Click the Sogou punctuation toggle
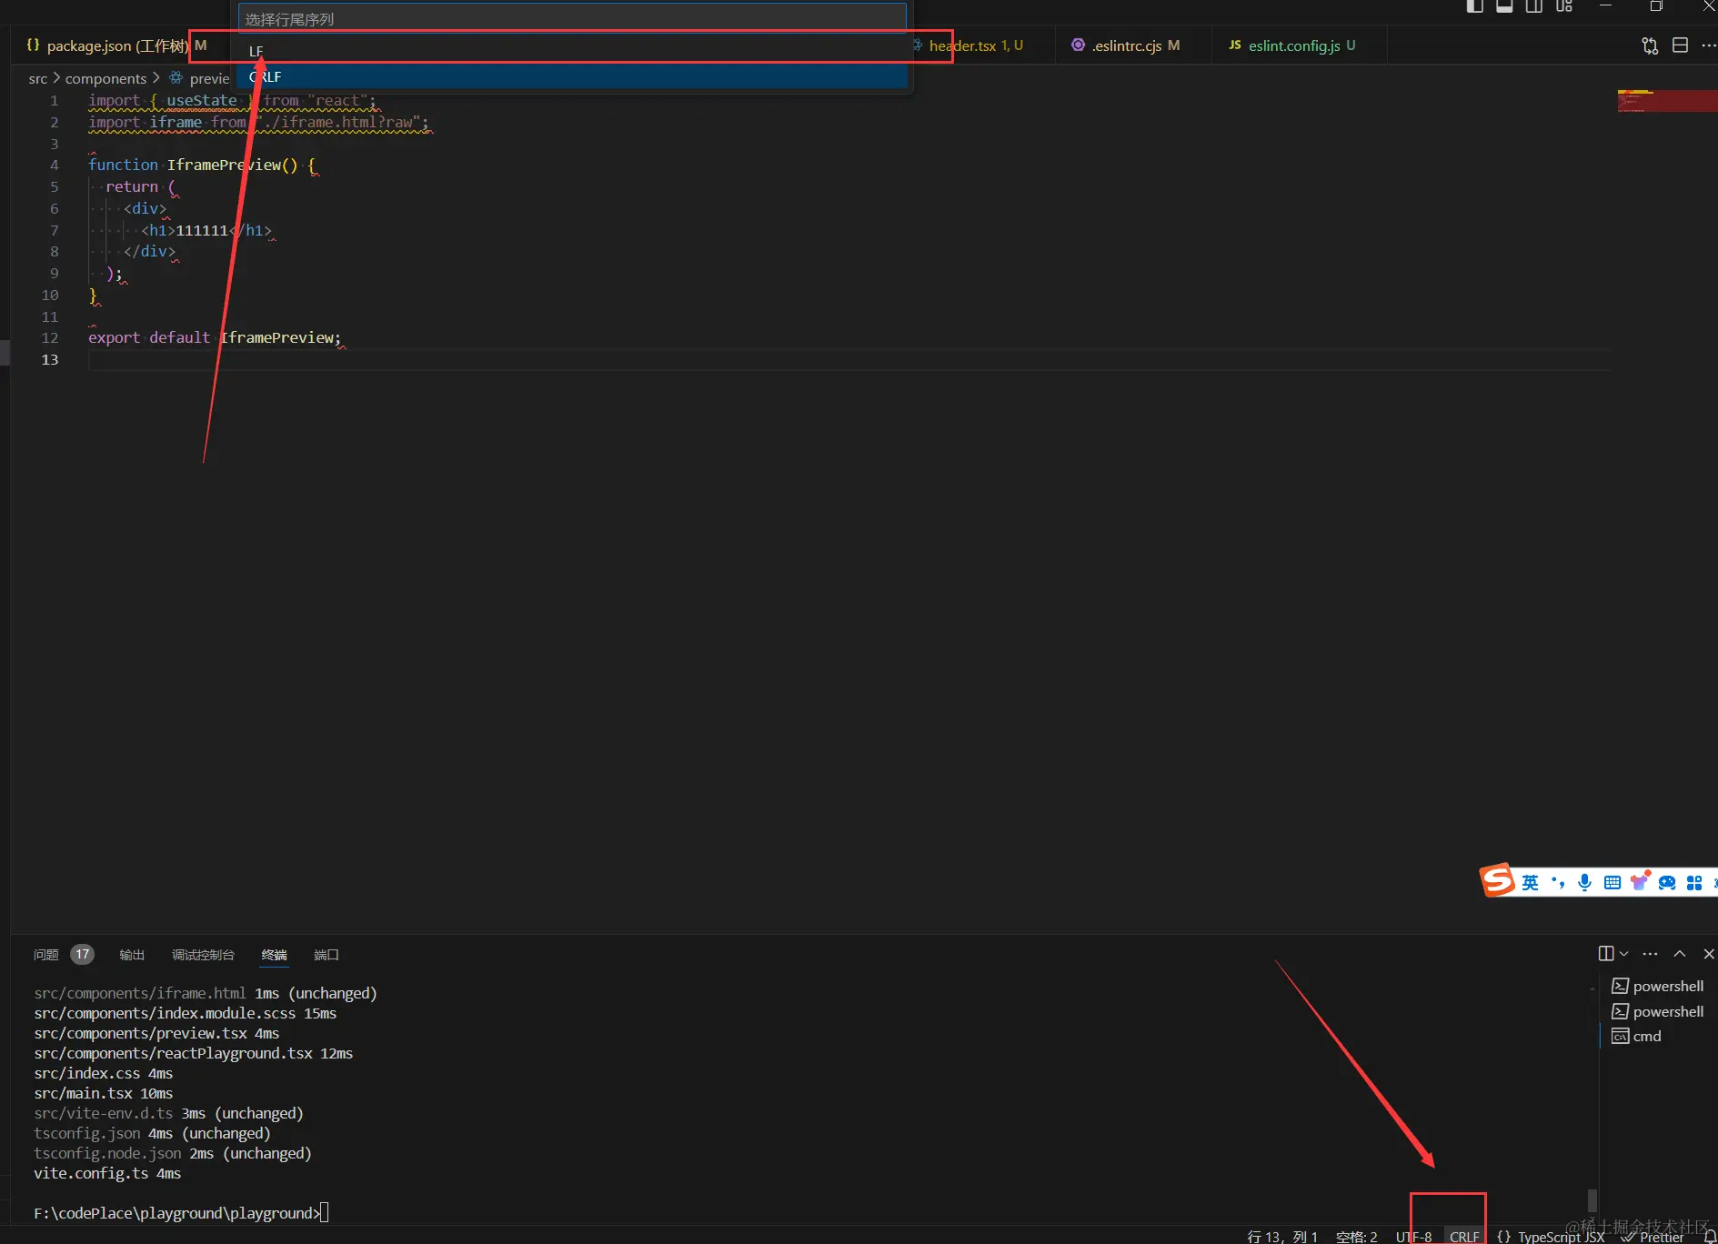Image resolution: width=1718 pixels, height=1244 pixels. (x=1558, y=882)
